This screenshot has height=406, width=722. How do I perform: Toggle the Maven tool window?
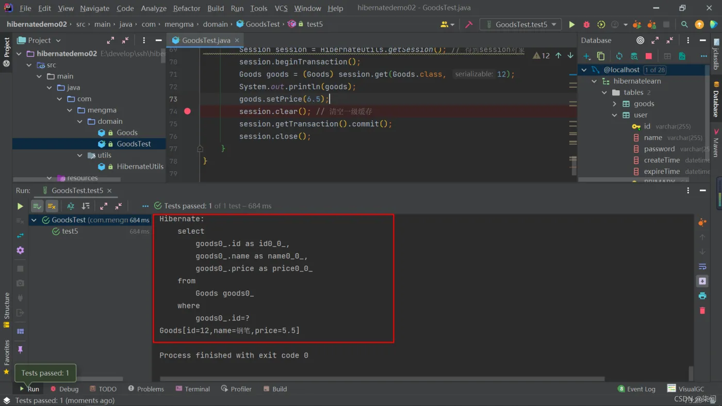pos(716,143)
